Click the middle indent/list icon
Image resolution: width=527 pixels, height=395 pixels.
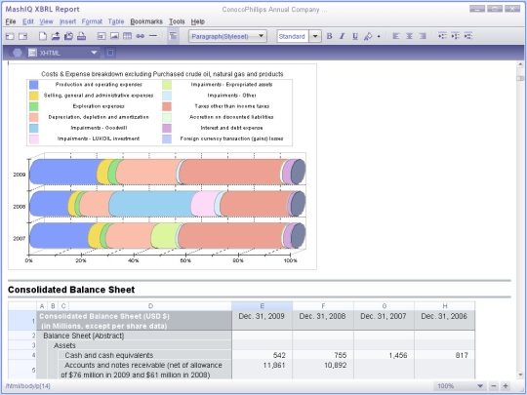pos(455,36)
